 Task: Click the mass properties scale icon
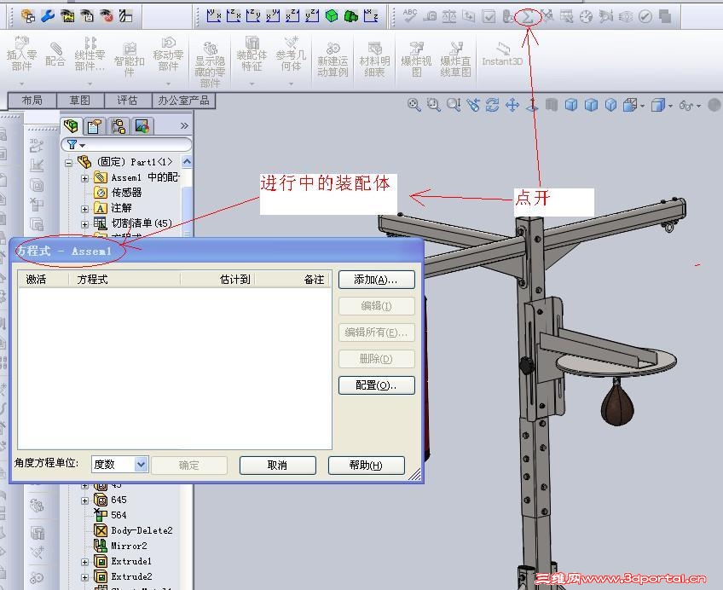[449, 16]
